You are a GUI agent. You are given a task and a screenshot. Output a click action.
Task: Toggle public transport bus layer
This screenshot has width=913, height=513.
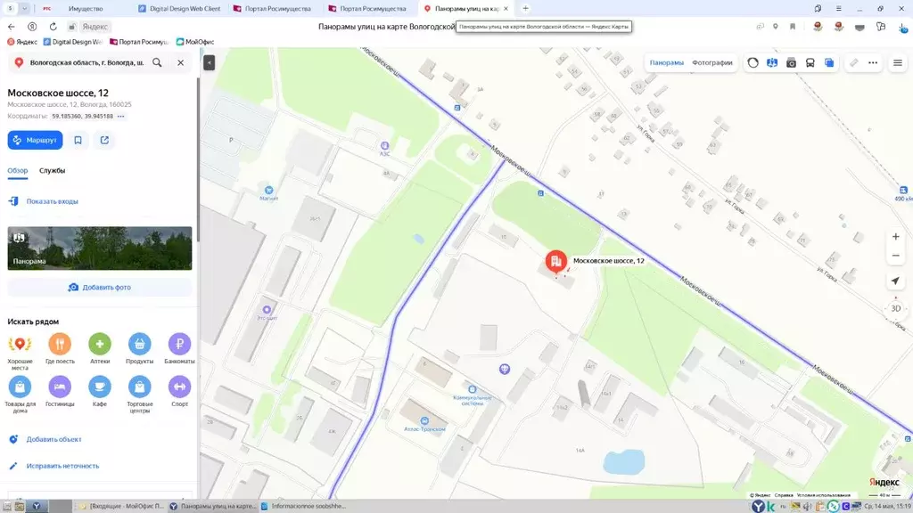(x=810, y=63)
